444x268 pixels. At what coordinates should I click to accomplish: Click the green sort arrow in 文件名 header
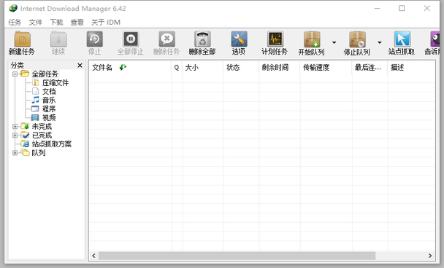click(x=123, y=67)
